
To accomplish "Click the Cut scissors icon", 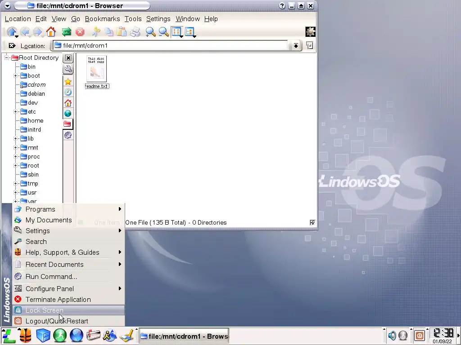I will tap(96, 32).
